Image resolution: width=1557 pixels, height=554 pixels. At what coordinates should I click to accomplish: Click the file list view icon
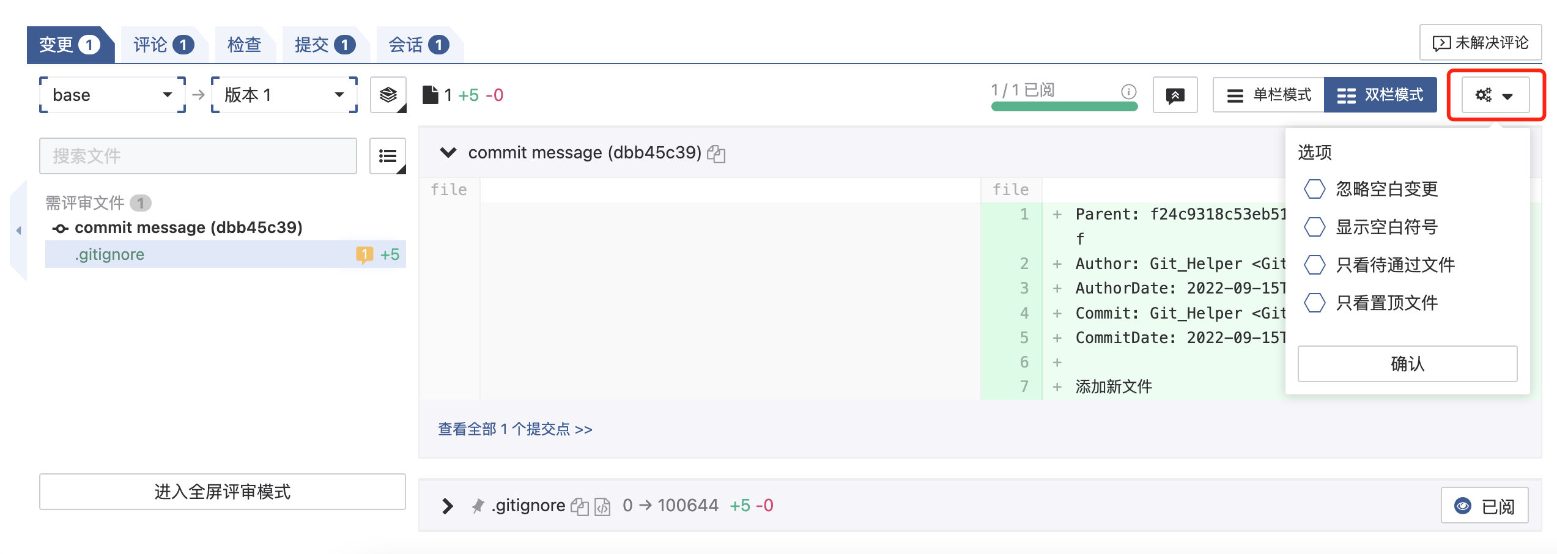(388, 156)
